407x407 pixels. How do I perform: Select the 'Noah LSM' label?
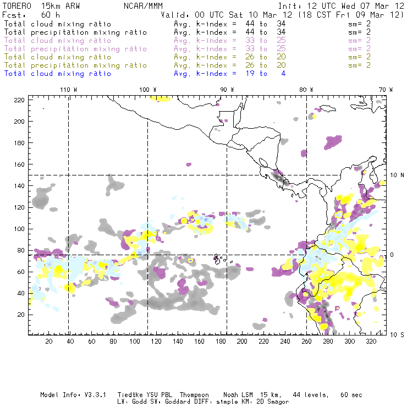[x=238, y=395]
